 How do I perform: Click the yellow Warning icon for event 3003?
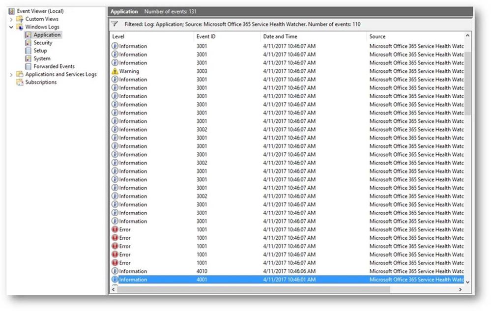click(x=115, y=71)
